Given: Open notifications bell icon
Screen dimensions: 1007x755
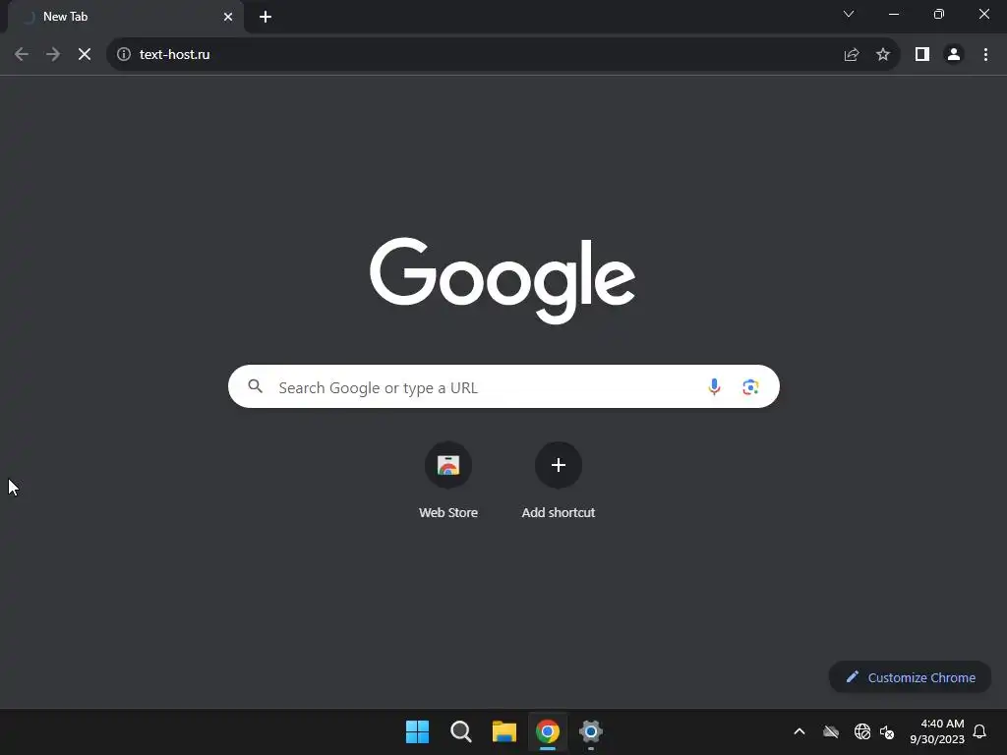Looking at the screenshot, I should point(979,731).
